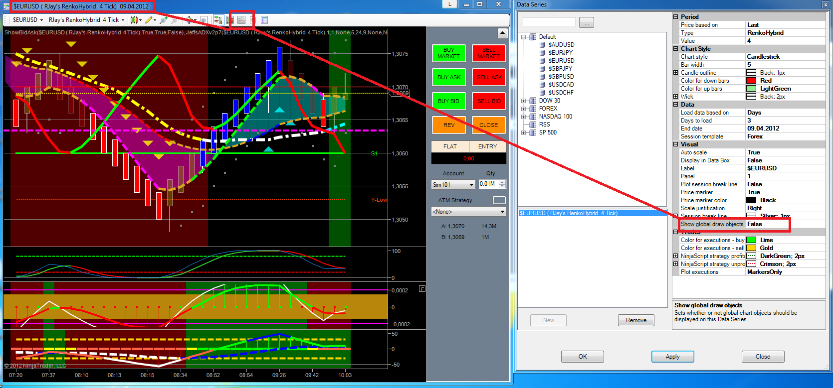
Task: Open the chart style candlestick toolbar icon
Action: [x=134, y=20]
